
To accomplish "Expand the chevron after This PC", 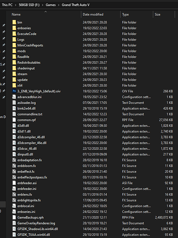I will tap(16, 5).
